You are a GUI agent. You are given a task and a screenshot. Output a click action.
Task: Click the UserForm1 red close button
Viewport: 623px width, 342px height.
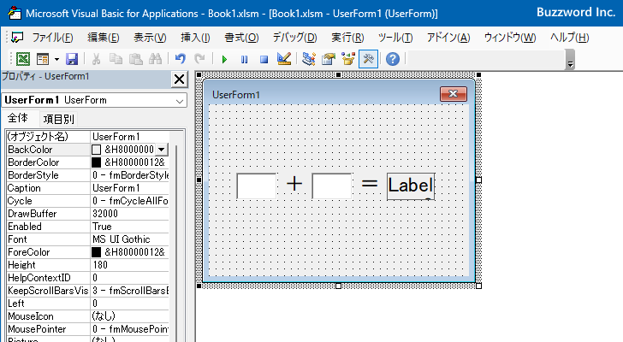(454, 94)
